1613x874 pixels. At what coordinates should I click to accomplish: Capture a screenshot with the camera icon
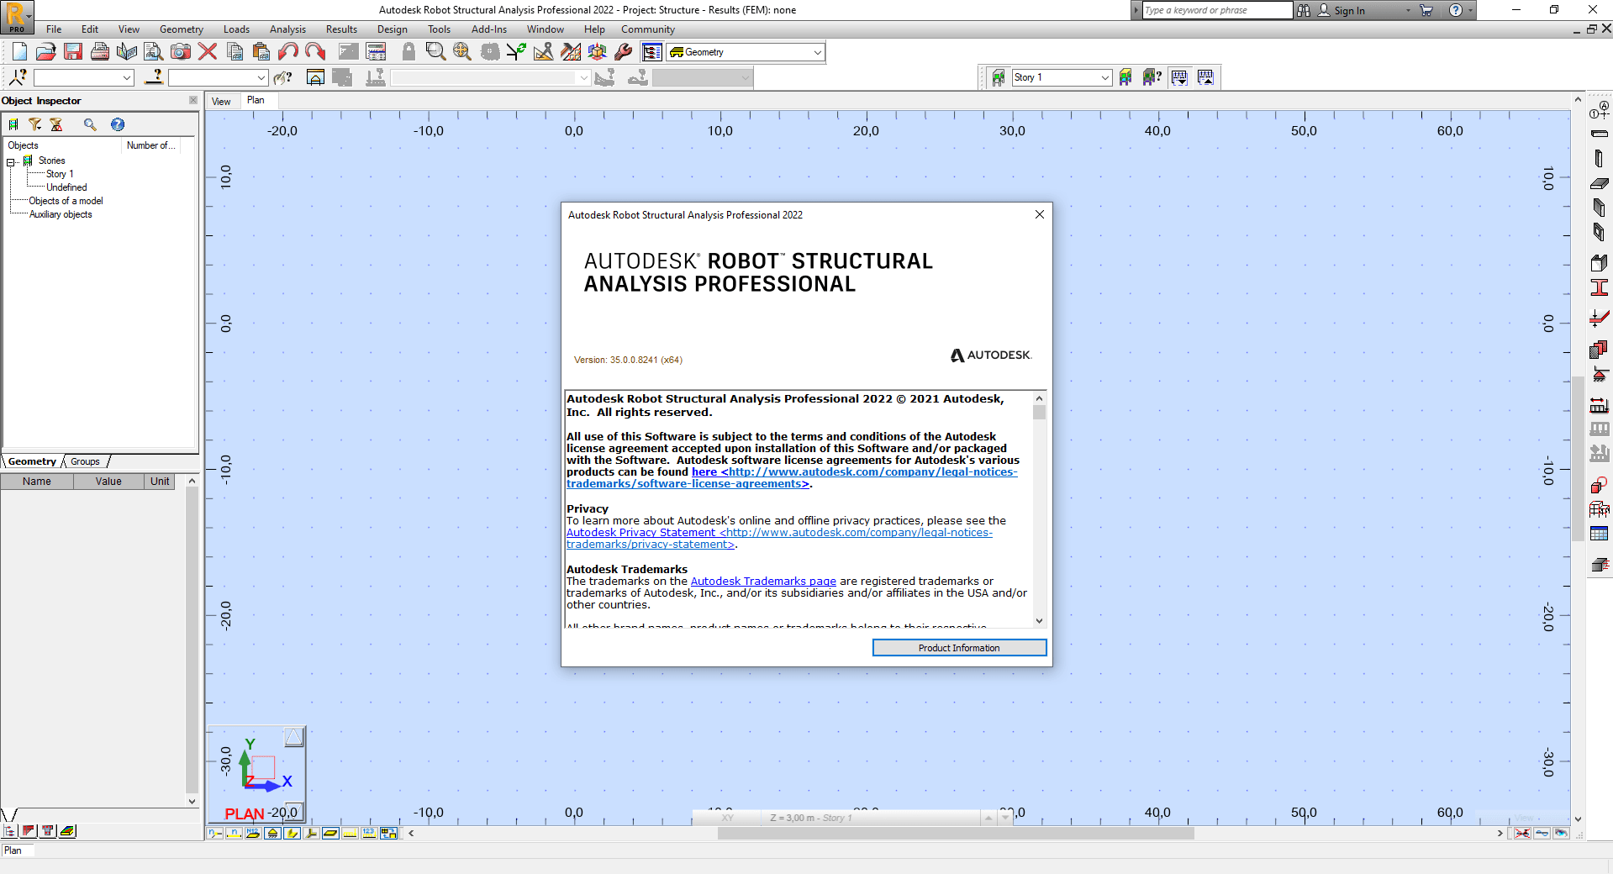[x=181, y=52]
